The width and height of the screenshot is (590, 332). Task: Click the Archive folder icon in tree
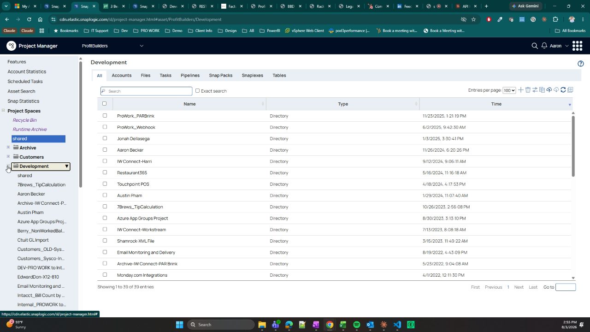click(16, 148)
